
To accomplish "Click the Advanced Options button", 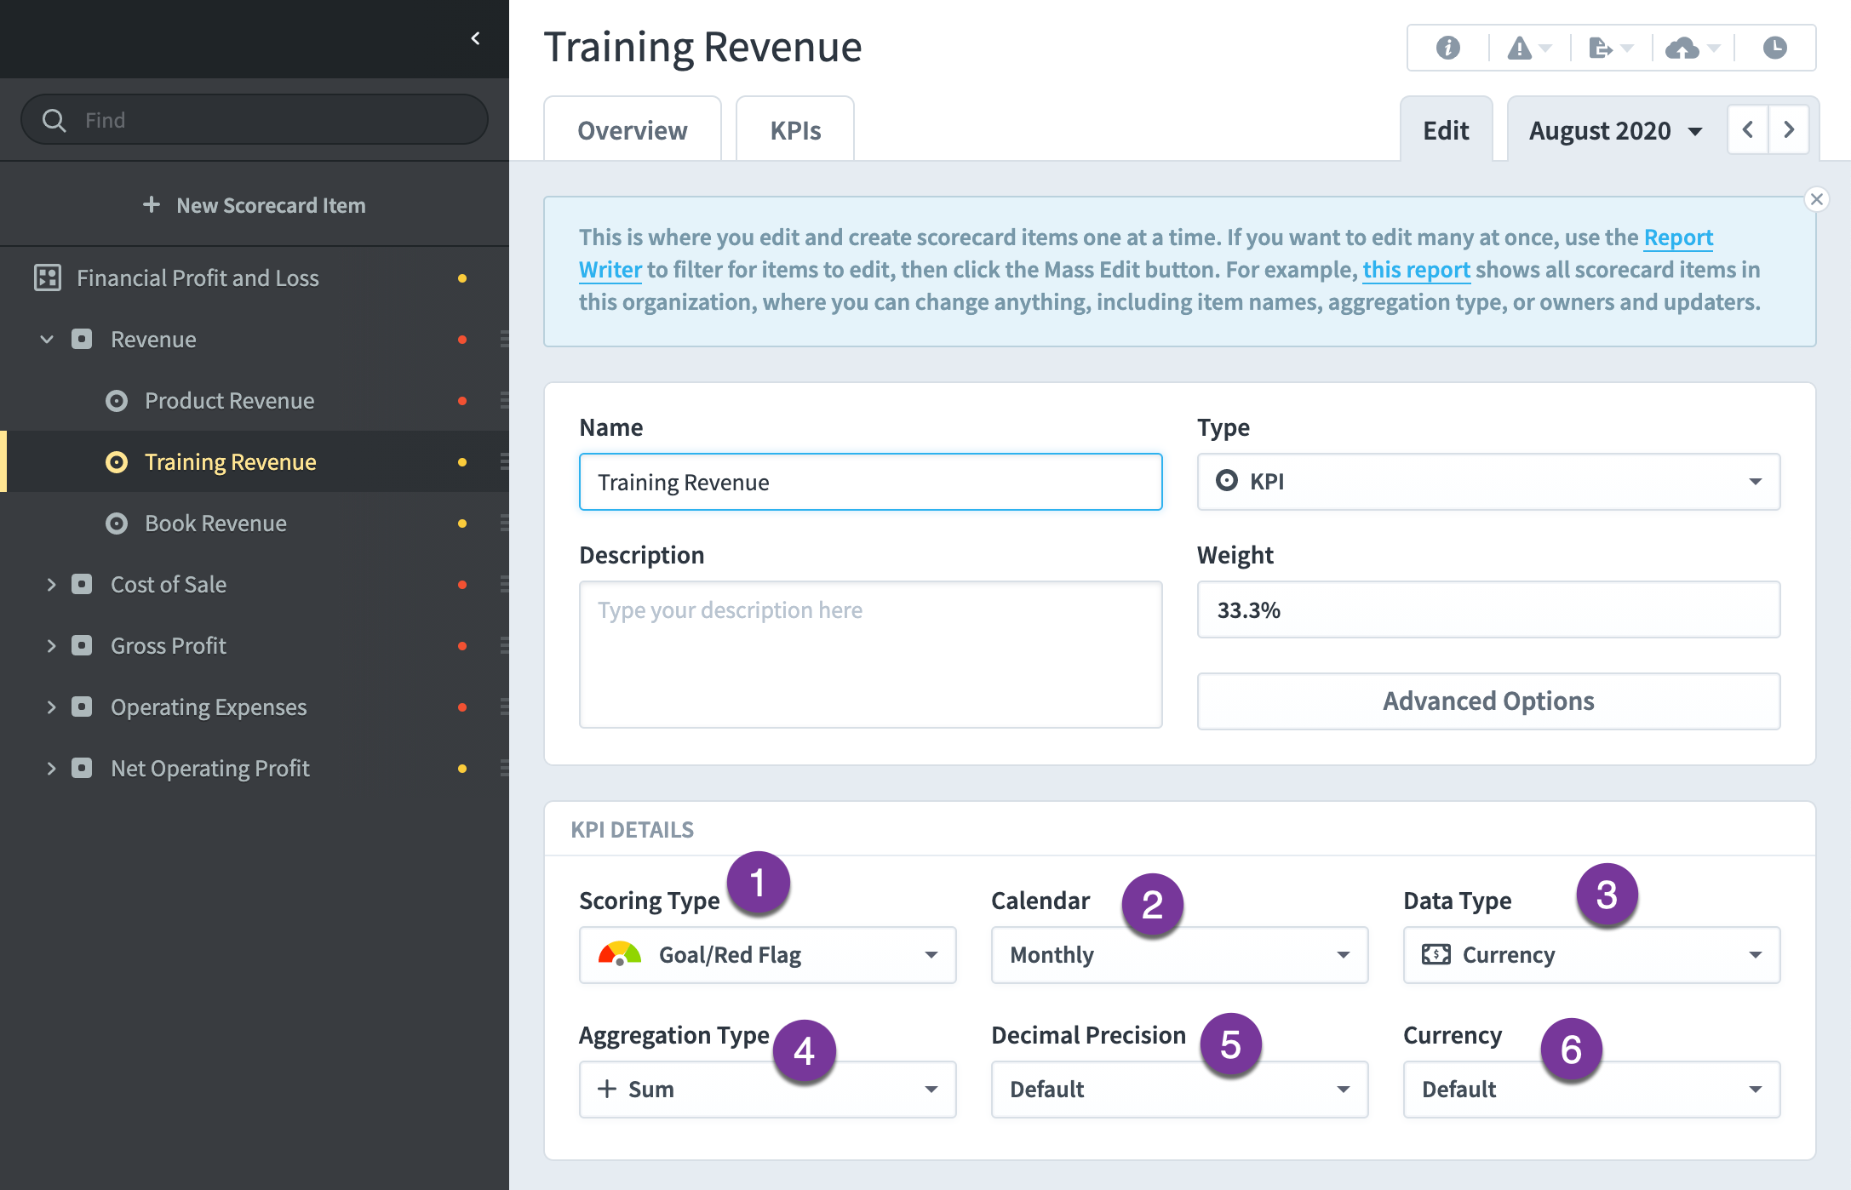I will 1488,701.
